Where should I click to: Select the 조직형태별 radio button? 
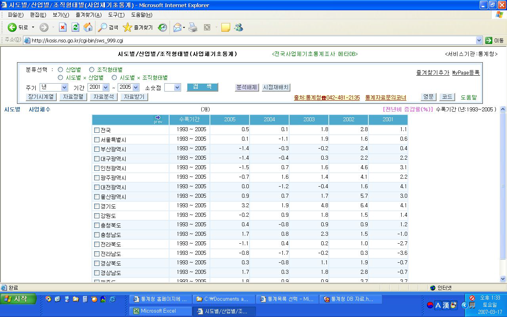coord(92,69)
